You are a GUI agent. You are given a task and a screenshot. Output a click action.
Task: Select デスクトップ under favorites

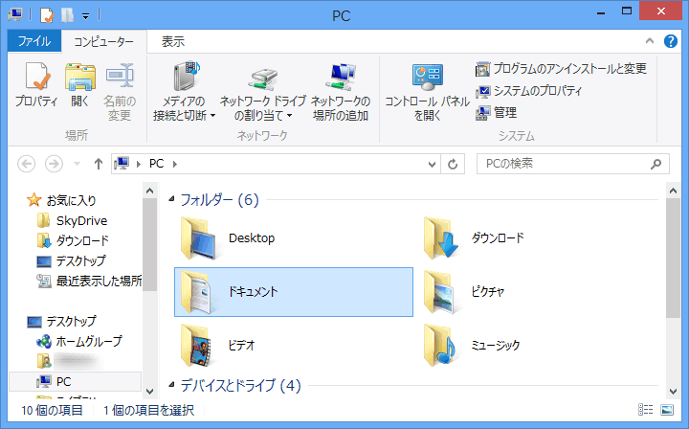(71, 260)
